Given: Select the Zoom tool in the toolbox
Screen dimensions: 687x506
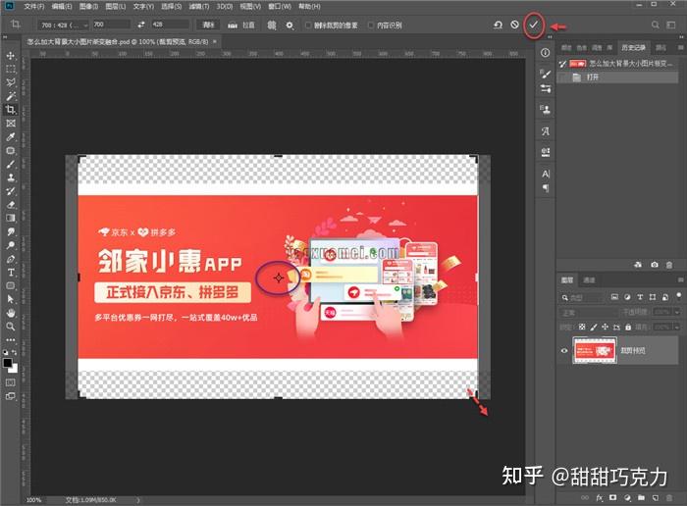Looking at the screenshot, I should pos(11,327).
